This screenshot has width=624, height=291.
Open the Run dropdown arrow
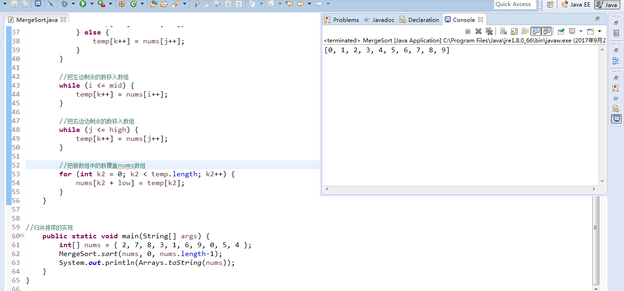92,4
